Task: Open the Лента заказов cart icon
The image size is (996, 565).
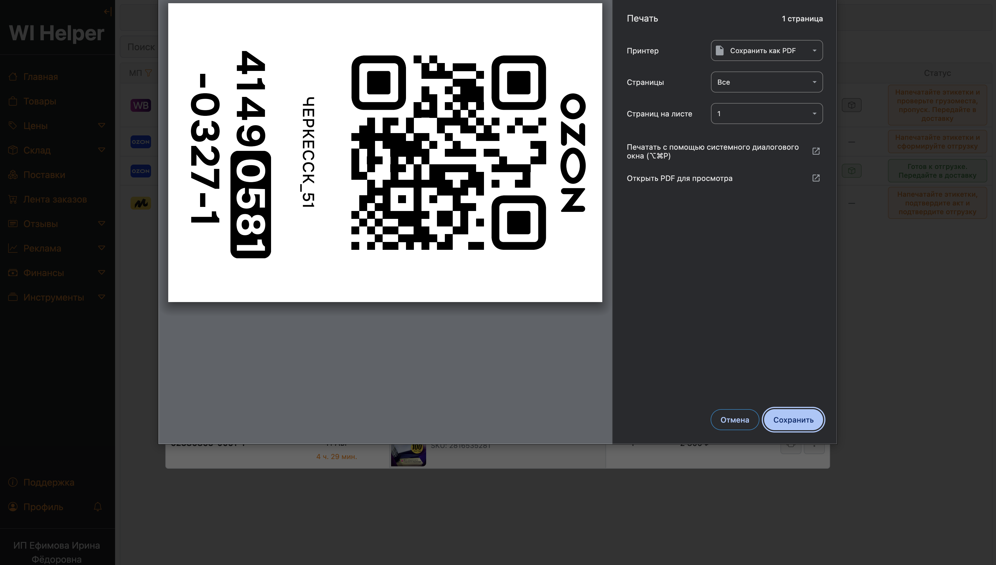Action: pos(13,199)
